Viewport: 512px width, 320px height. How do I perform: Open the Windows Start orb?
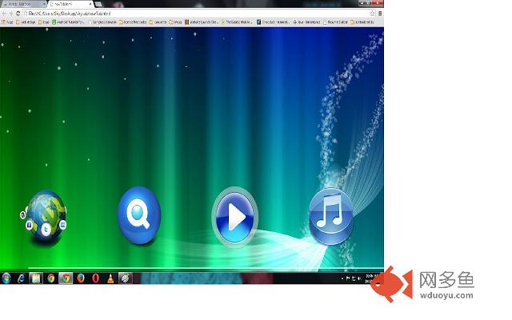6,278
